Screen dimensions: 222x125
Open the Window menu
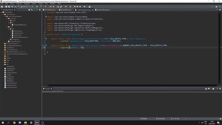[x=52, y=4]
